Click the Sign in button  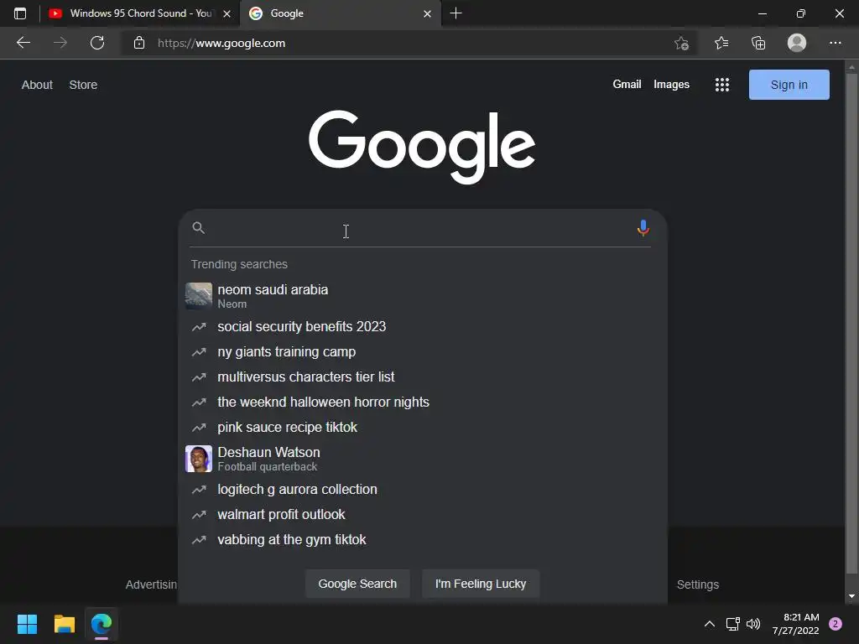[x=789, y=85]
